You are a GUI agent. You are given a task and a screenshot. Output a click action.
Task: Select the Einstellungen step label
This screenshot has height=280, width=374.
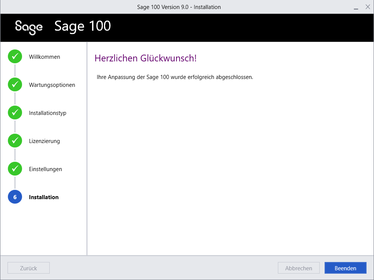(46, 169)
